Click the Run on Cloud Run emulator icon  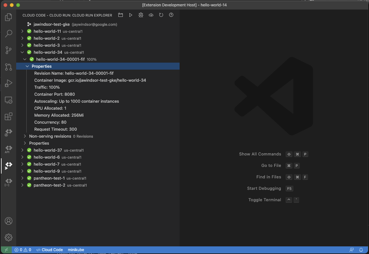coord(131,15)
